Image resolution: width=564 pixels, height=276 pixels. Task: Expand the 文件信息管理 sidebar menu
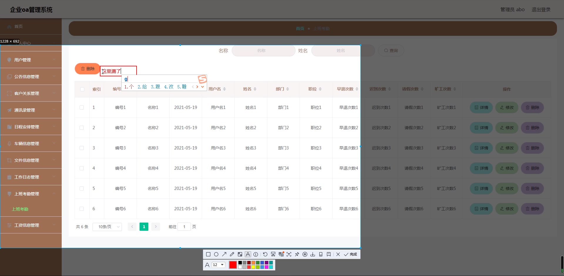pos(31,160)
